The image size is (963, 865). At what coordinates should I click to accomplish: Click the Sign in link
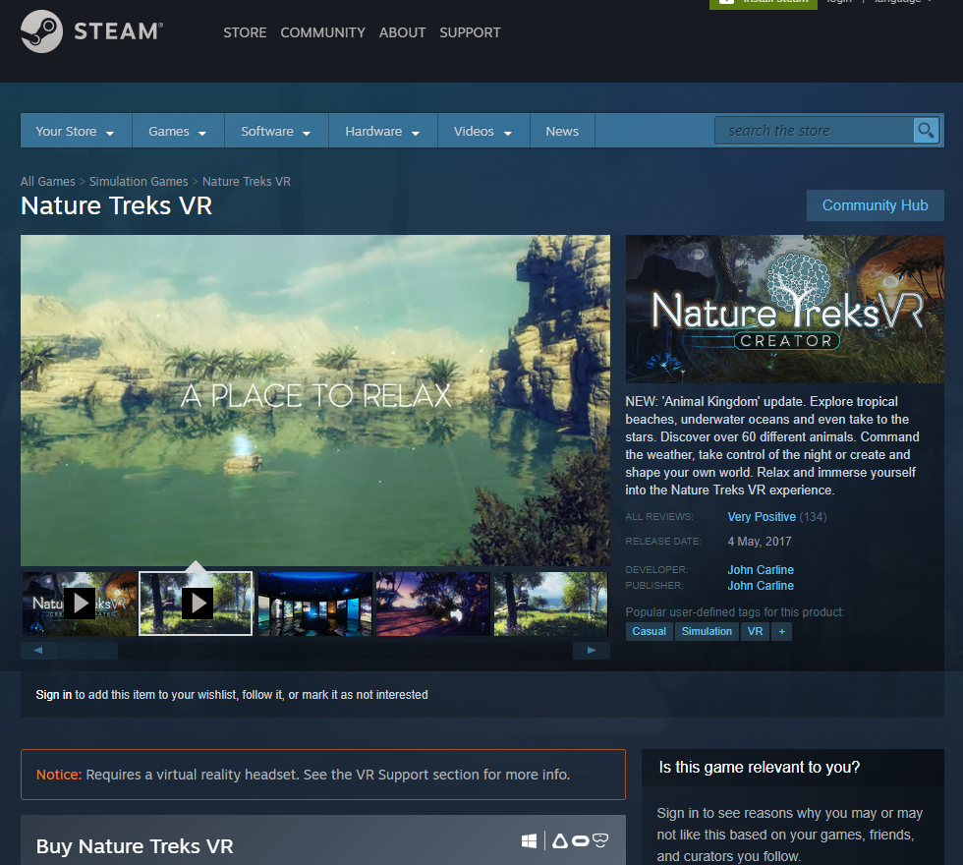53,695
